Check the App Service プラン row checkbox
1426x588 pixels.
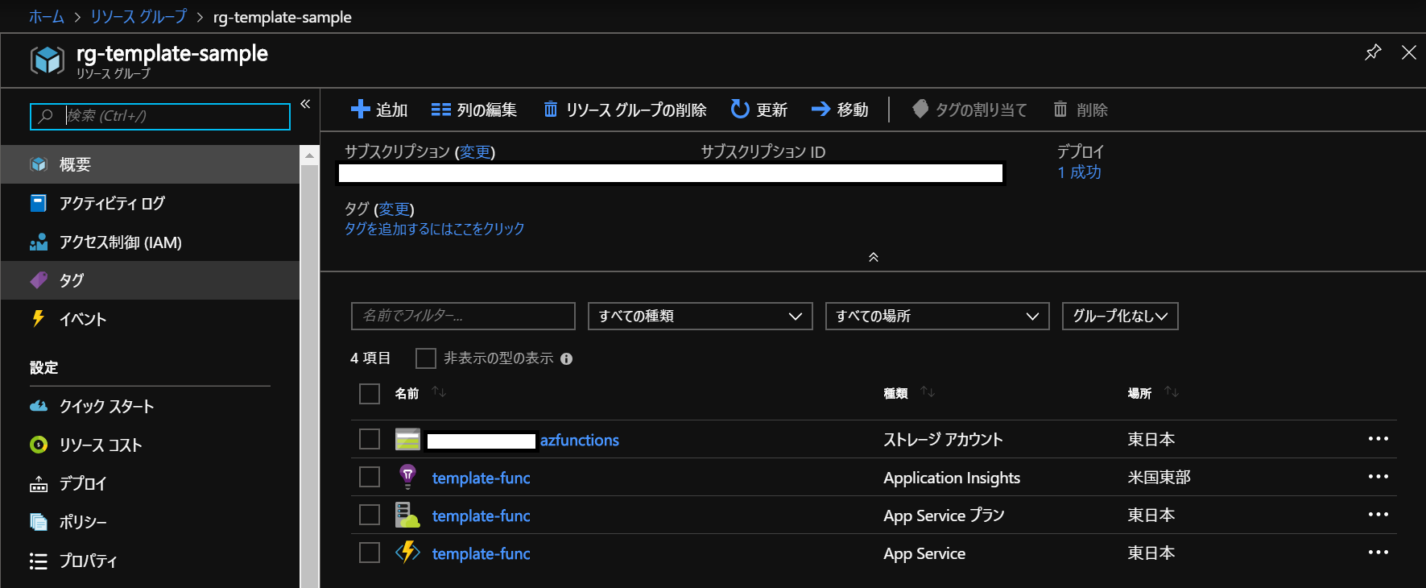pos(370,515)
